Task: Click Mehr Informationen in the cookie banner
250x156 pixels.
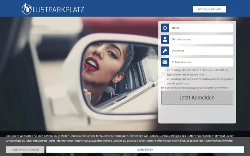Action: [25, 150]
